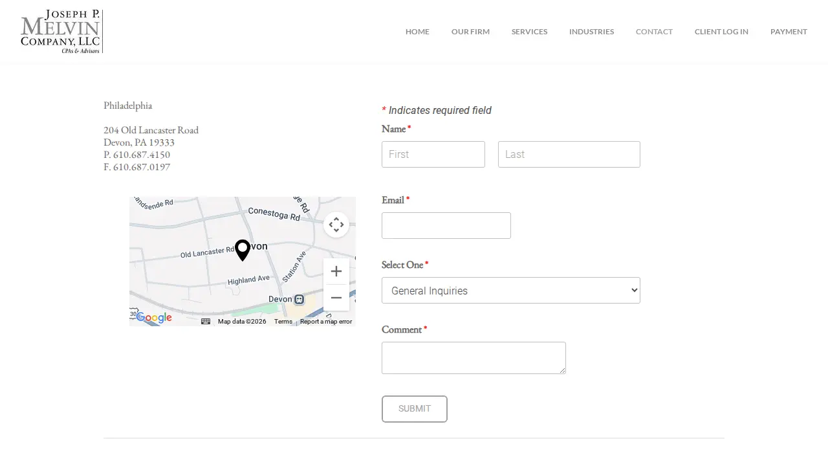Go to the Home menu item
Image resolution: width=828 pixels, height=466 pixels.
pos(417,32)
